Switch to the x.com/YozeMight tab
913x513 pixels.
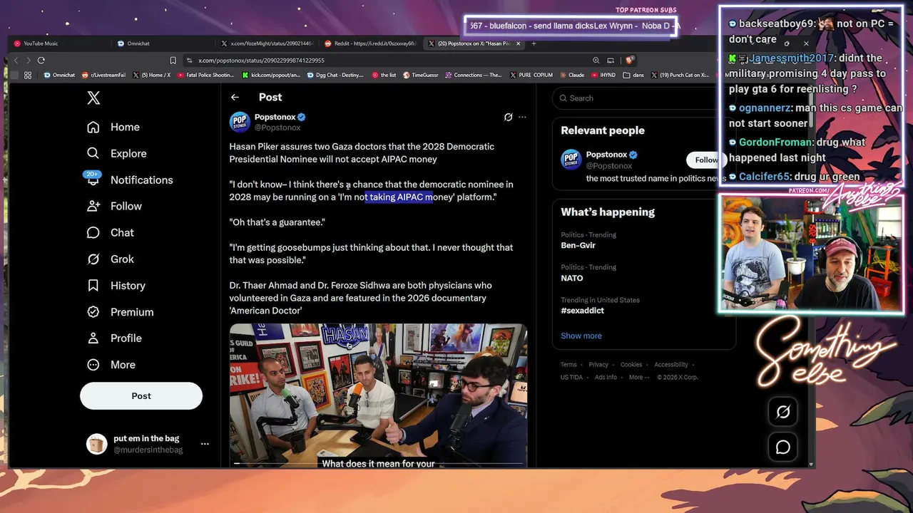tap(267, 43)
